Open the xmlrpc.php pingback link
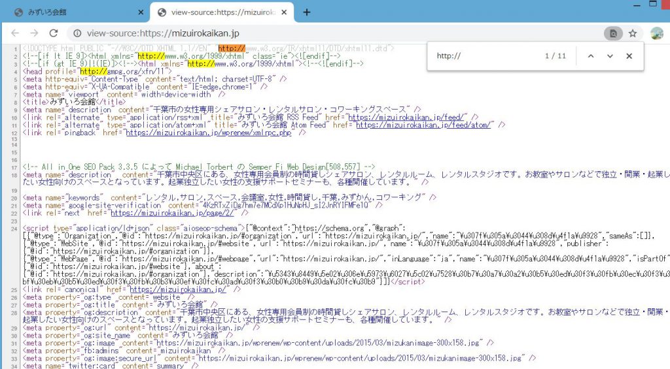This screenshot has width=670, height=369. 209,133
